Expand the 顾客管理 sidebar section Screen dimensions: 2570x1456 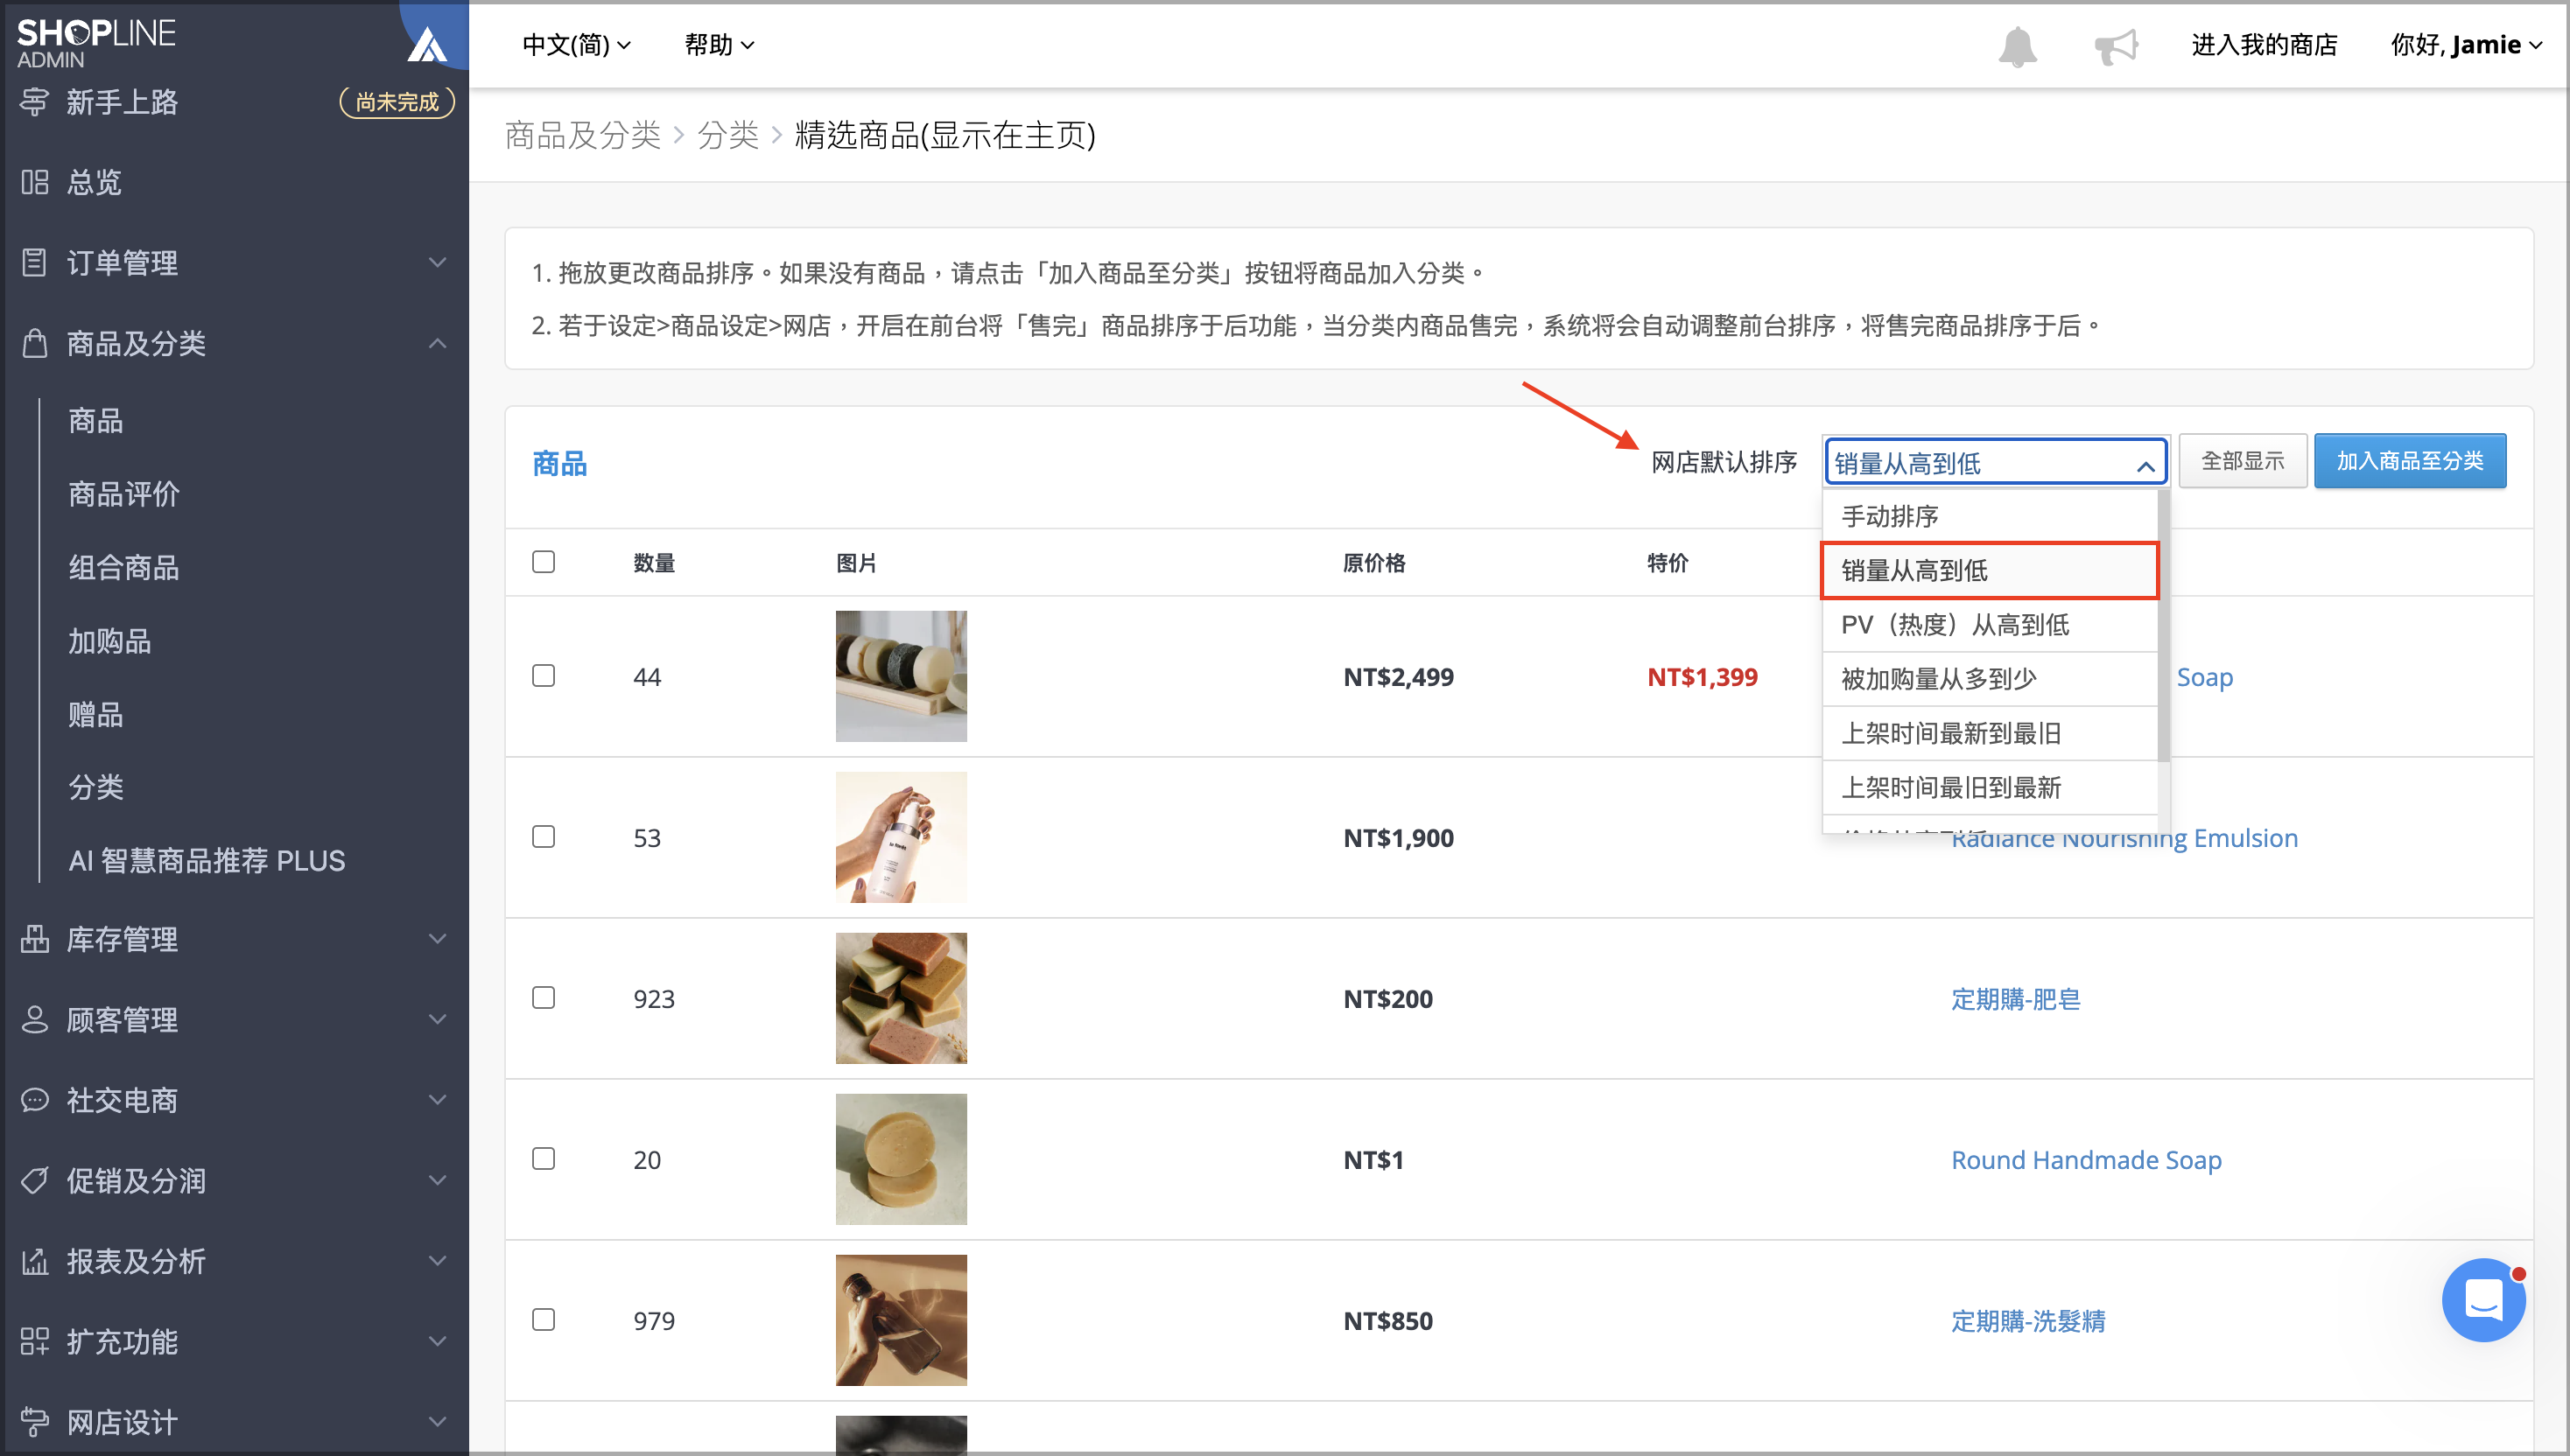(x=437, y=1019)
